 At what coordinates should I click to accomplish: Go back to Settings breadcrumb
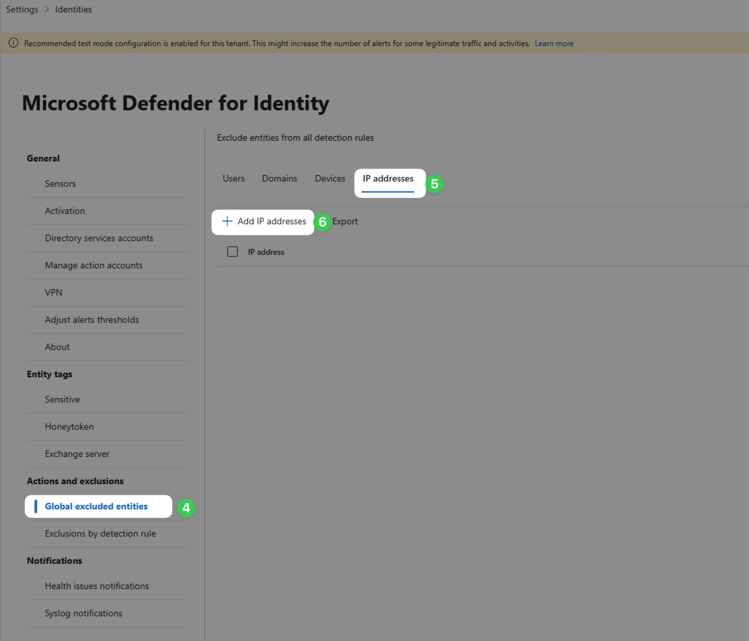(22, 10)
